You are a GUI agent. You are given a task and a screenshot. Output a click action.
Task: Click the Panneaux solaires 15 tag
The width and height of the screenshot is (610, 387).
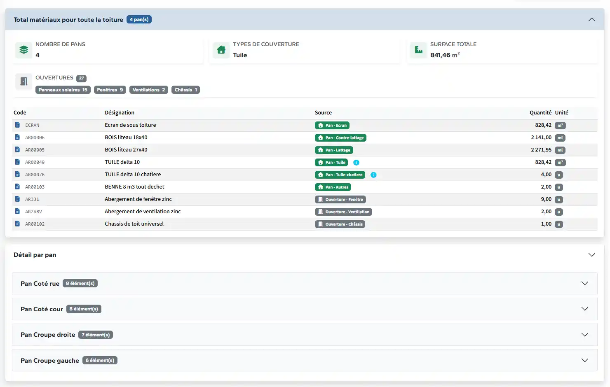click(x=63, y=90)
